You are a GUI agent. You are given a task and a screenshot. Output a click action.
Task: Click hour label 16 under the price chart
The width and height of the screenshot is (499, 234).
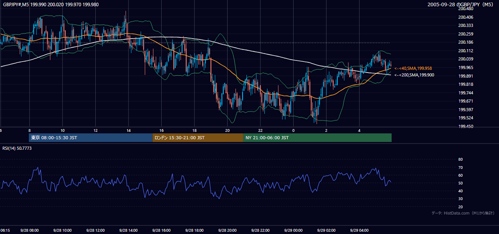coord(161,130)
